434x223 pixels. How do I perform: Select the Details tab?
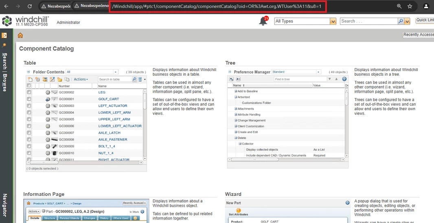coord(35,218)
